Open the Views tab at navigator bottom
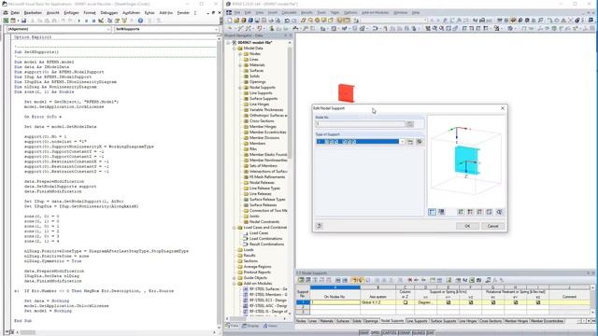The width and height of the screenshot is (598, 336). 270,326
